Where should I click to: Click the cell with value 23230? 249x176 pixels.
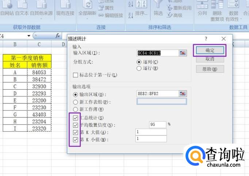(39, 107)
